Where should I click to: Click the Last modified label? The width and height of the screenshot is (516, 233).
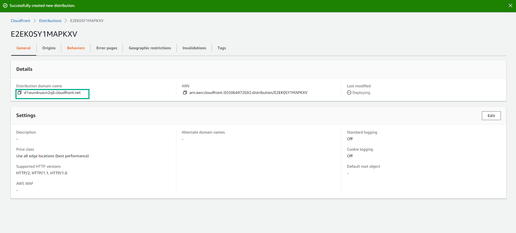359,86
